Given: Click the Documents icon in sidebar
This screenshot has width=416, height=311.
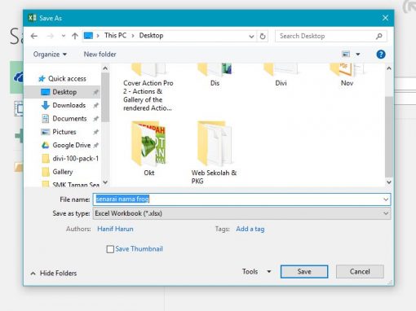Looking at the screenshot, I should coord(46,119).
